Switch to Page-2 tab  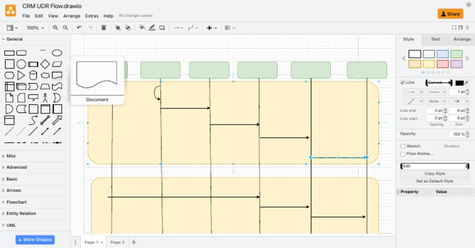click(118, 242)
